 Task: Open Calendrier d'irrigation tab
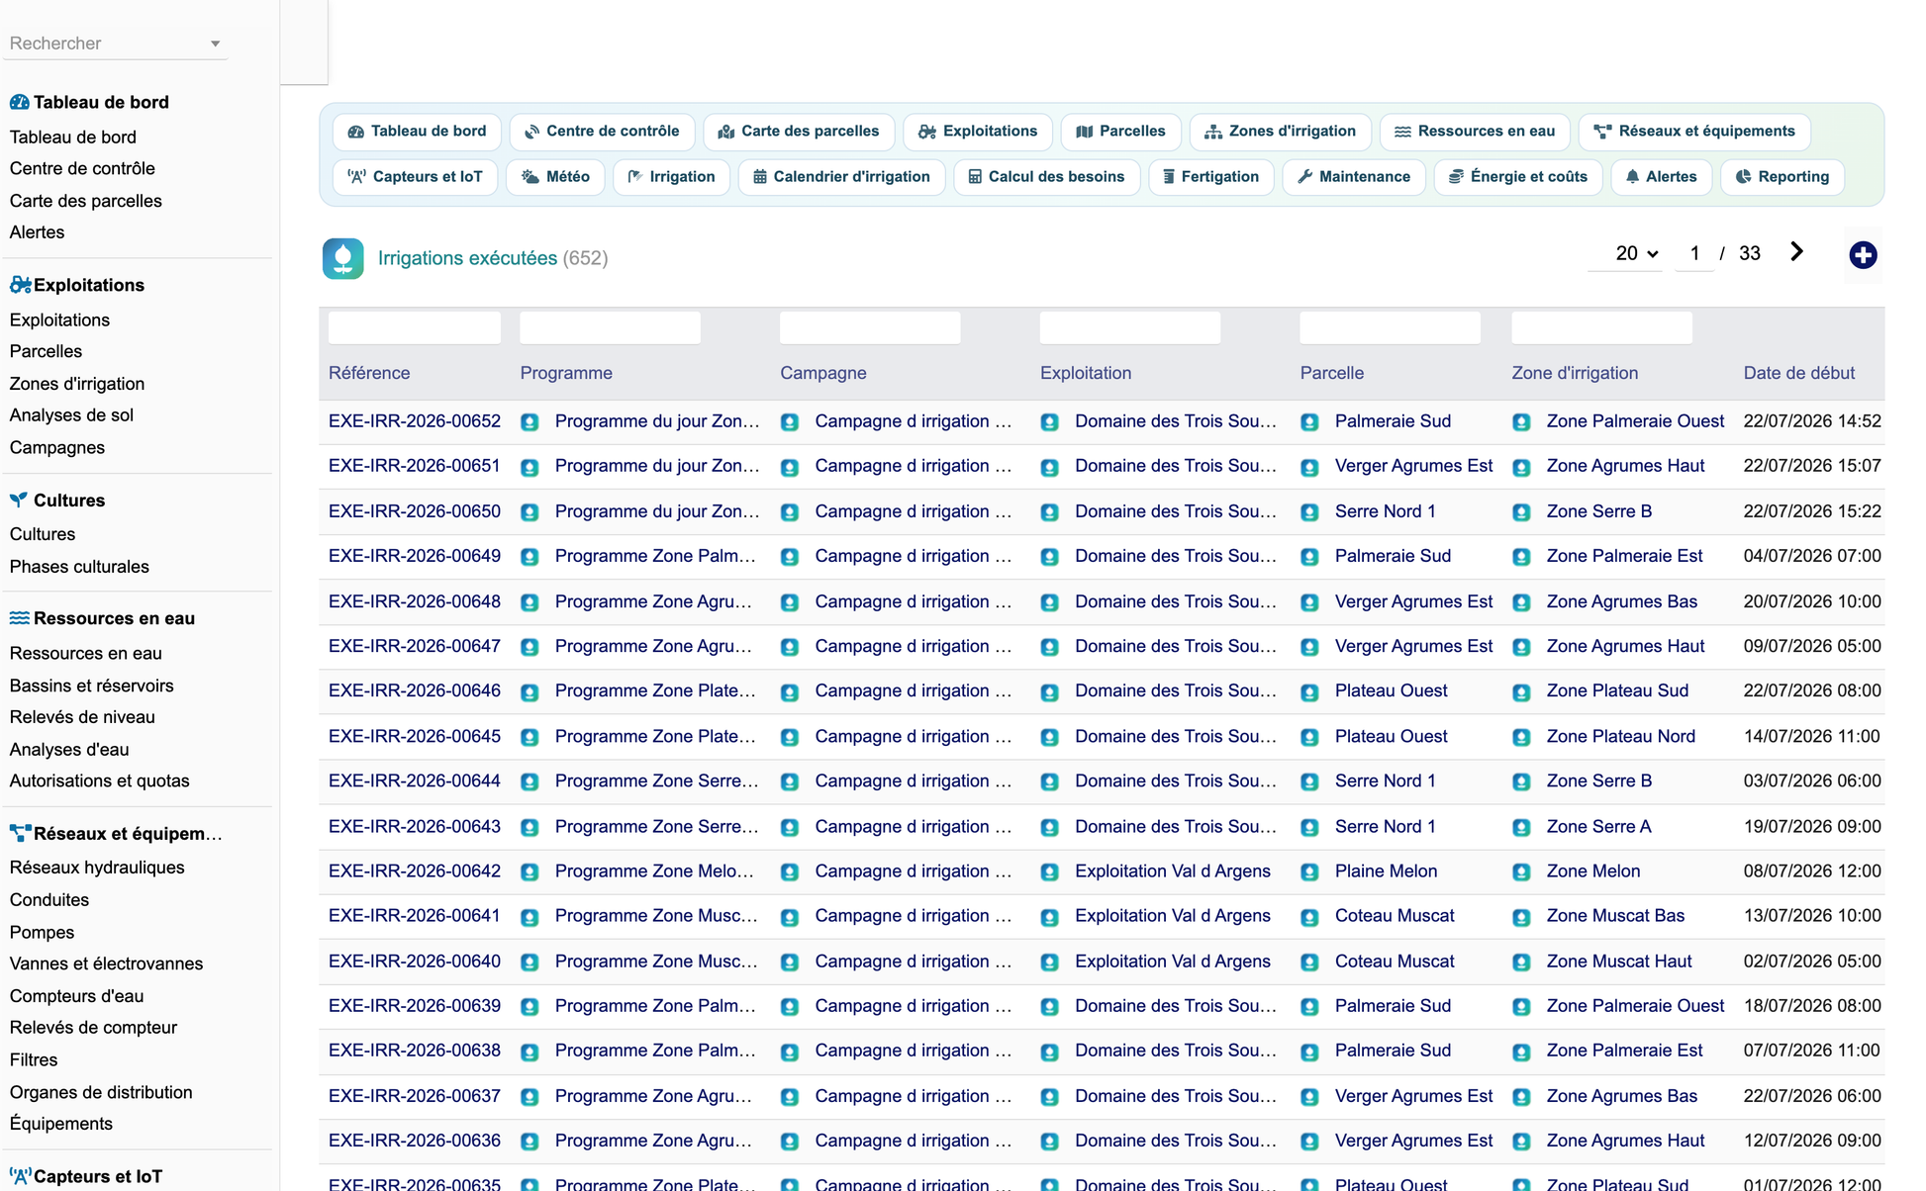click(841, 177)
